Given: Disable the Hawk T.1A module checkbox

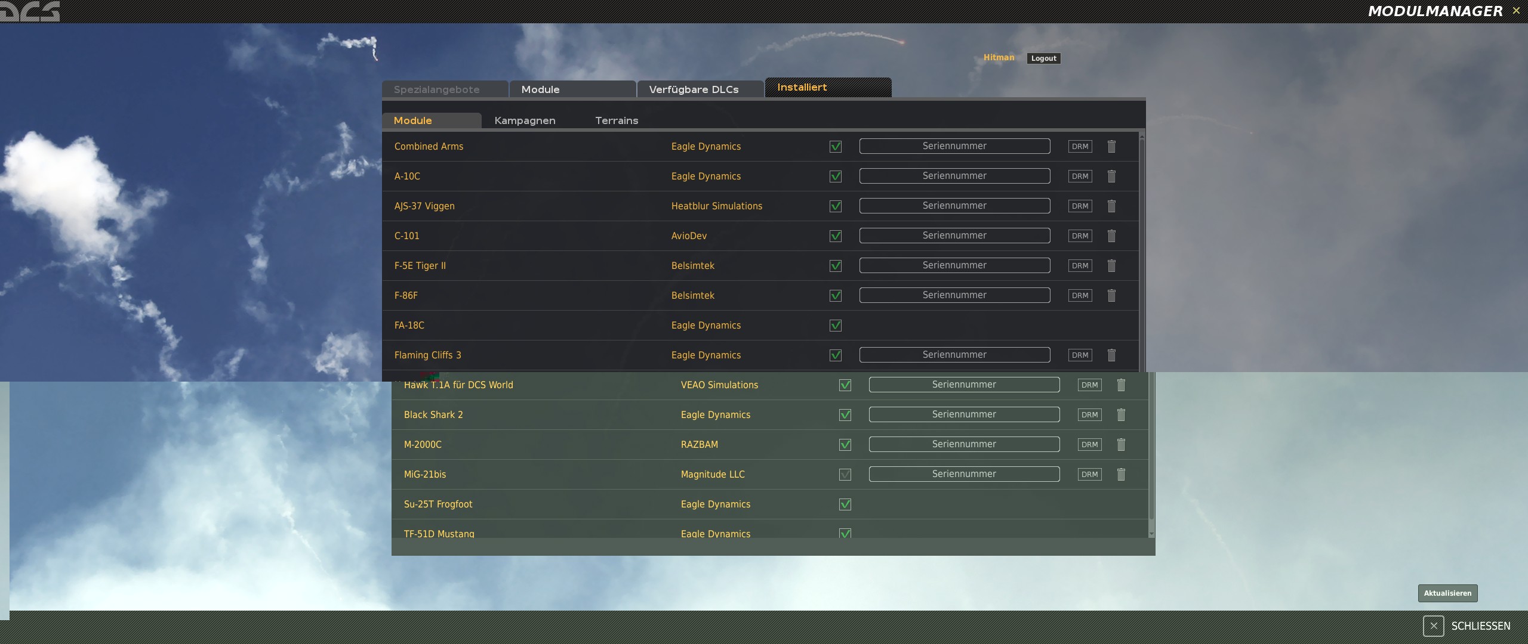Looking at the screenshot, I should click(845, 385).
